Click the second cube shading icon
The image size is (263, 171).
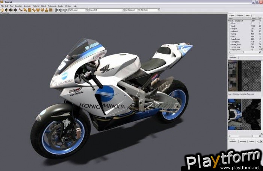click(x=7, y=10)
